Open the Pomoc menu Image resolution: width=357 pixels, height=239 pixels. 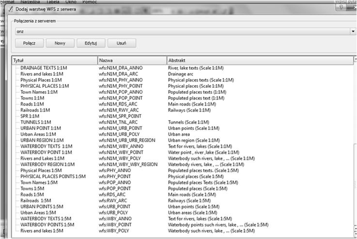(90, 2)
